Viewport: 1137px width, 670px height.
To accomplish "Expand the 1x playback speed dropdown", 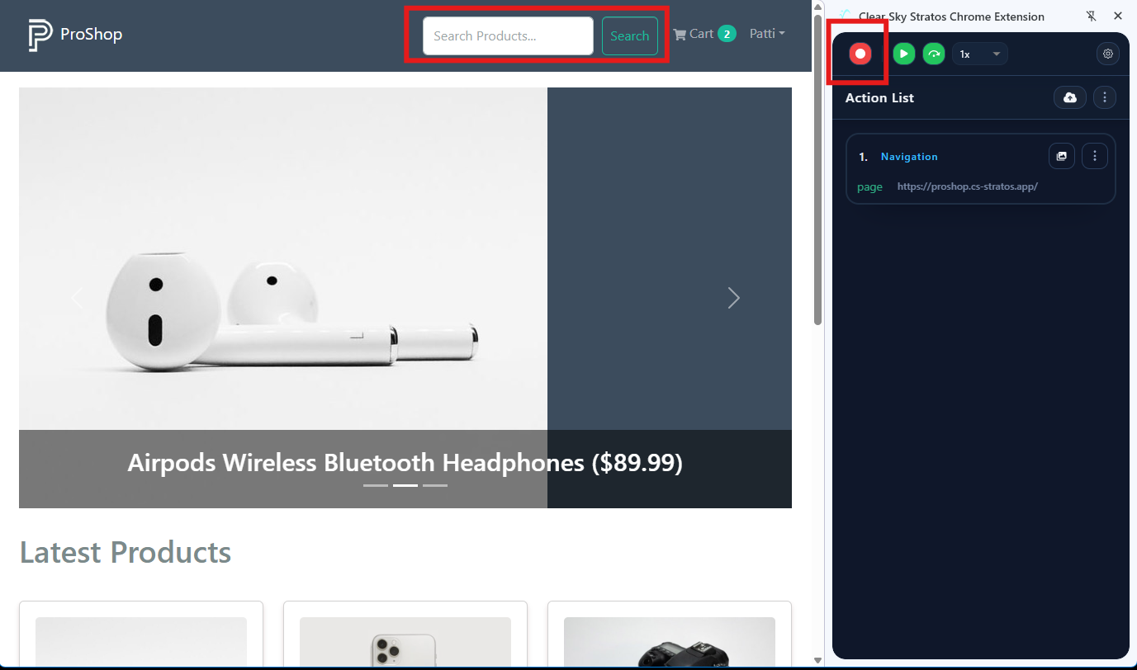I will click(979, 54).
